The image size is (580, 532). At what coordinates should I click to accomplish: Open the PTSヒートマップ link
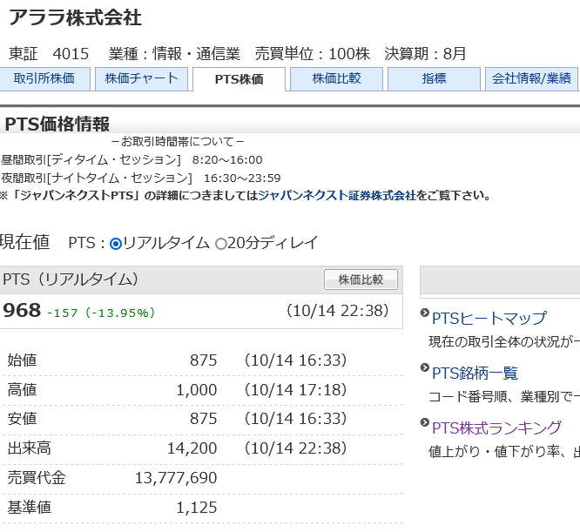click(489, 318)
